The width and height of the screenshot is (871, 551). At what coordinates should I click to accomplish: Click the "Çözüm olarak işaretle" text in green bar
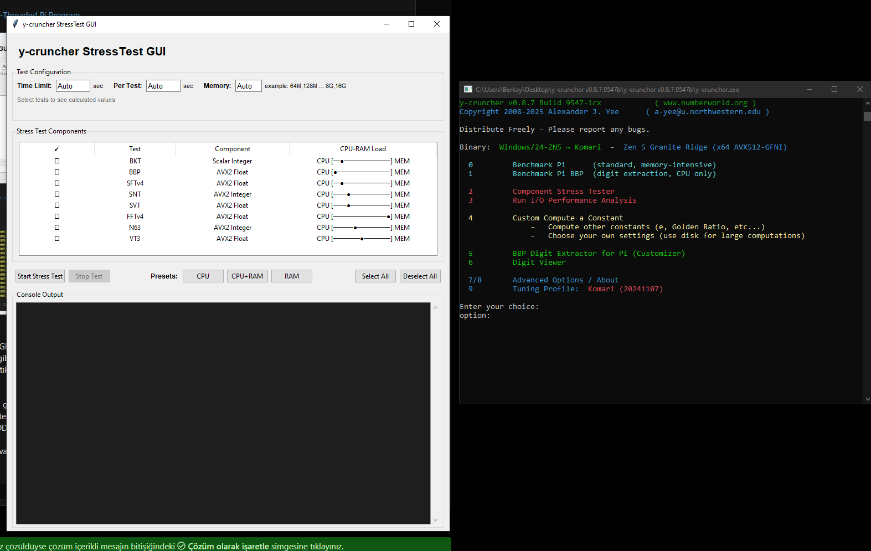click(x=229, y=547)
